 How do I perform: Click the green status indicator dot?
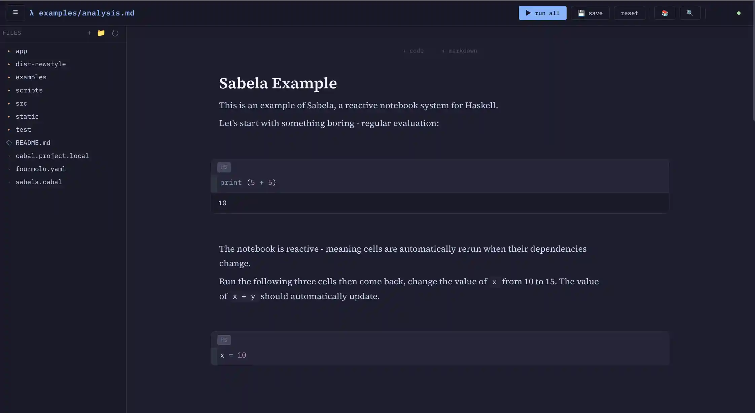click(x=738, y=13)
